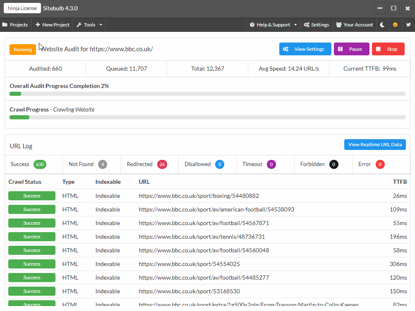Click the Current TTFB 99ms stat

point(370,69)
